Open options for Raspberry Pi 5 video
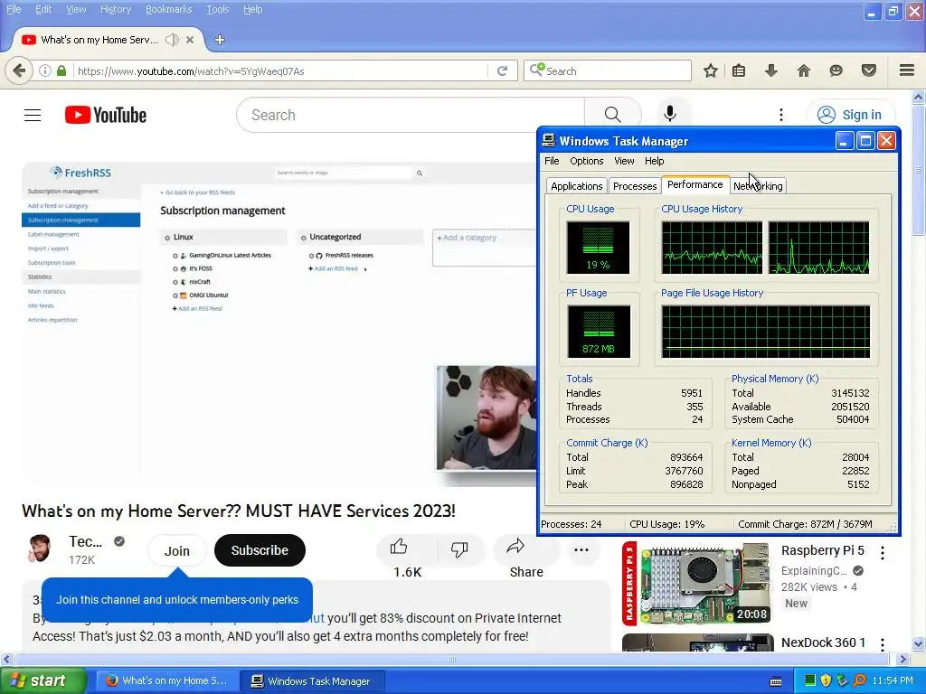 point(883,552)
